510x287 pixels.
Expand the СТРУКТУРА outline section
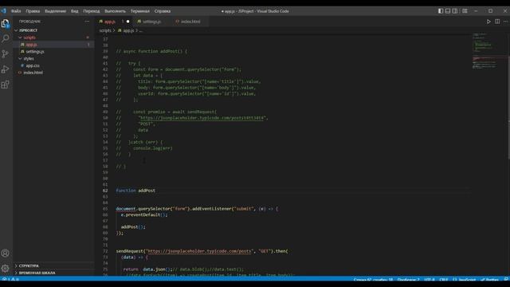click(x=53, y=265)
